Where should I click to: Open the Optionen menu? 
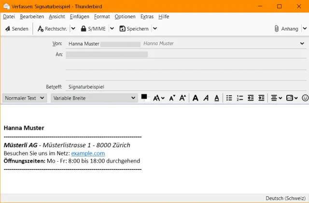(125, 16)
